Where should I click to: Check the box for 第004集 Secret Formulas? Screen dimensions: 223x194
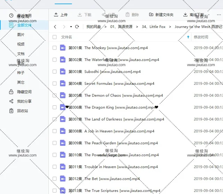pyautogui.click(x=54, y=83)
